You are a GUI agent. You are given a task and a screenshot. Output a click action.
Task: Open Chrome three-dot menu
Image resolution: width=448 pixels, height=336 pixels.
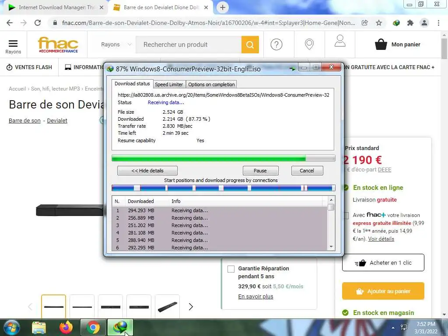pyautogui.click(x=438, y=23)
